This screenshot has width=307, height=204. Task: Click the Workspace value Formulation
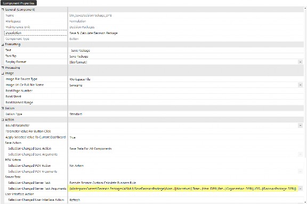click(x=78, y=21)
